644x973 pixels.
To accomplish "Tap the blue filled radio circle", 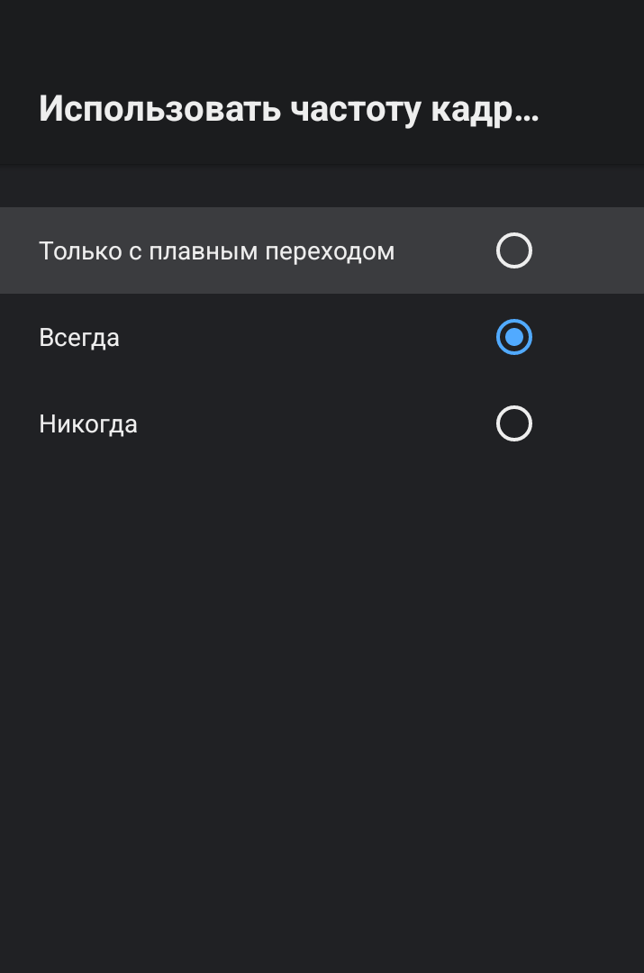I will coord(513,337).
